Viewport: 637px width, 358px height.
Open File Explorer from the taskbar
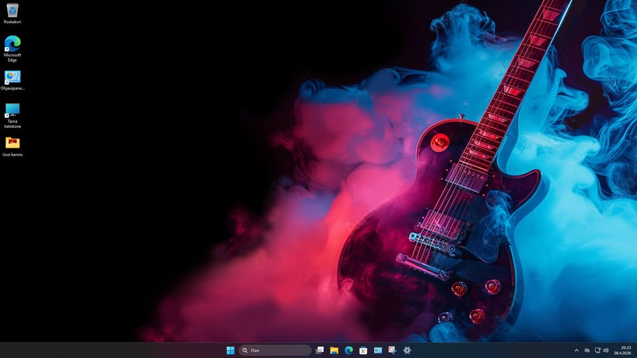coord(334,350)
